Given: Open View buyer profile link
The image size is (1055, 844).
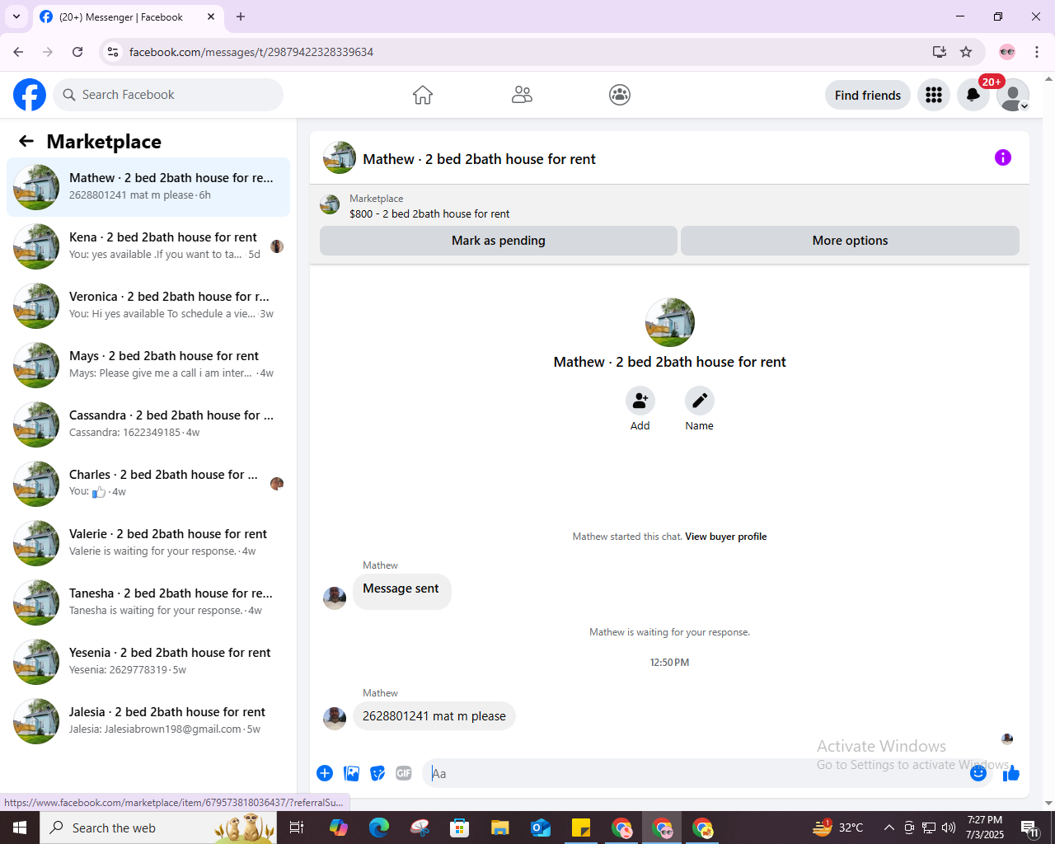Looking at the screenshot, I should click(x=726, y=537).
